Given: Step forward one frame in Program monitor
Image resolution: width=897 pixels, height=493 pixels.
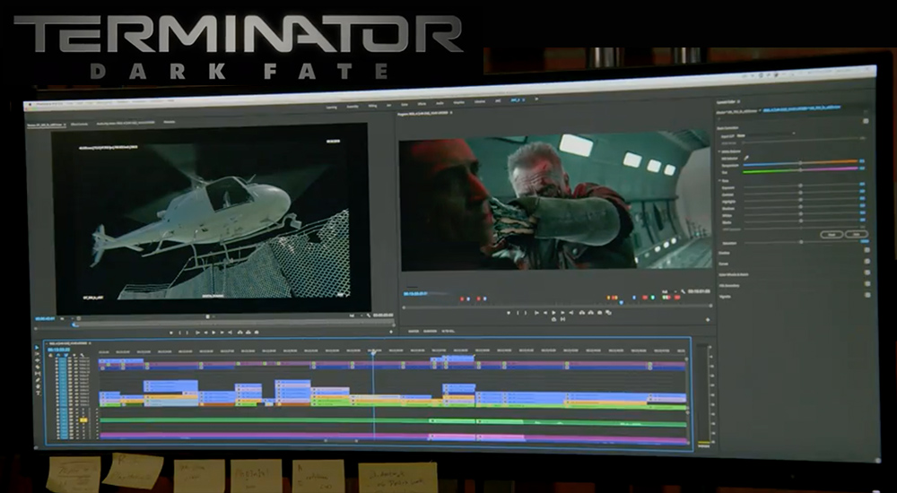Looking at the screenshot, I should tap(562, 312).
